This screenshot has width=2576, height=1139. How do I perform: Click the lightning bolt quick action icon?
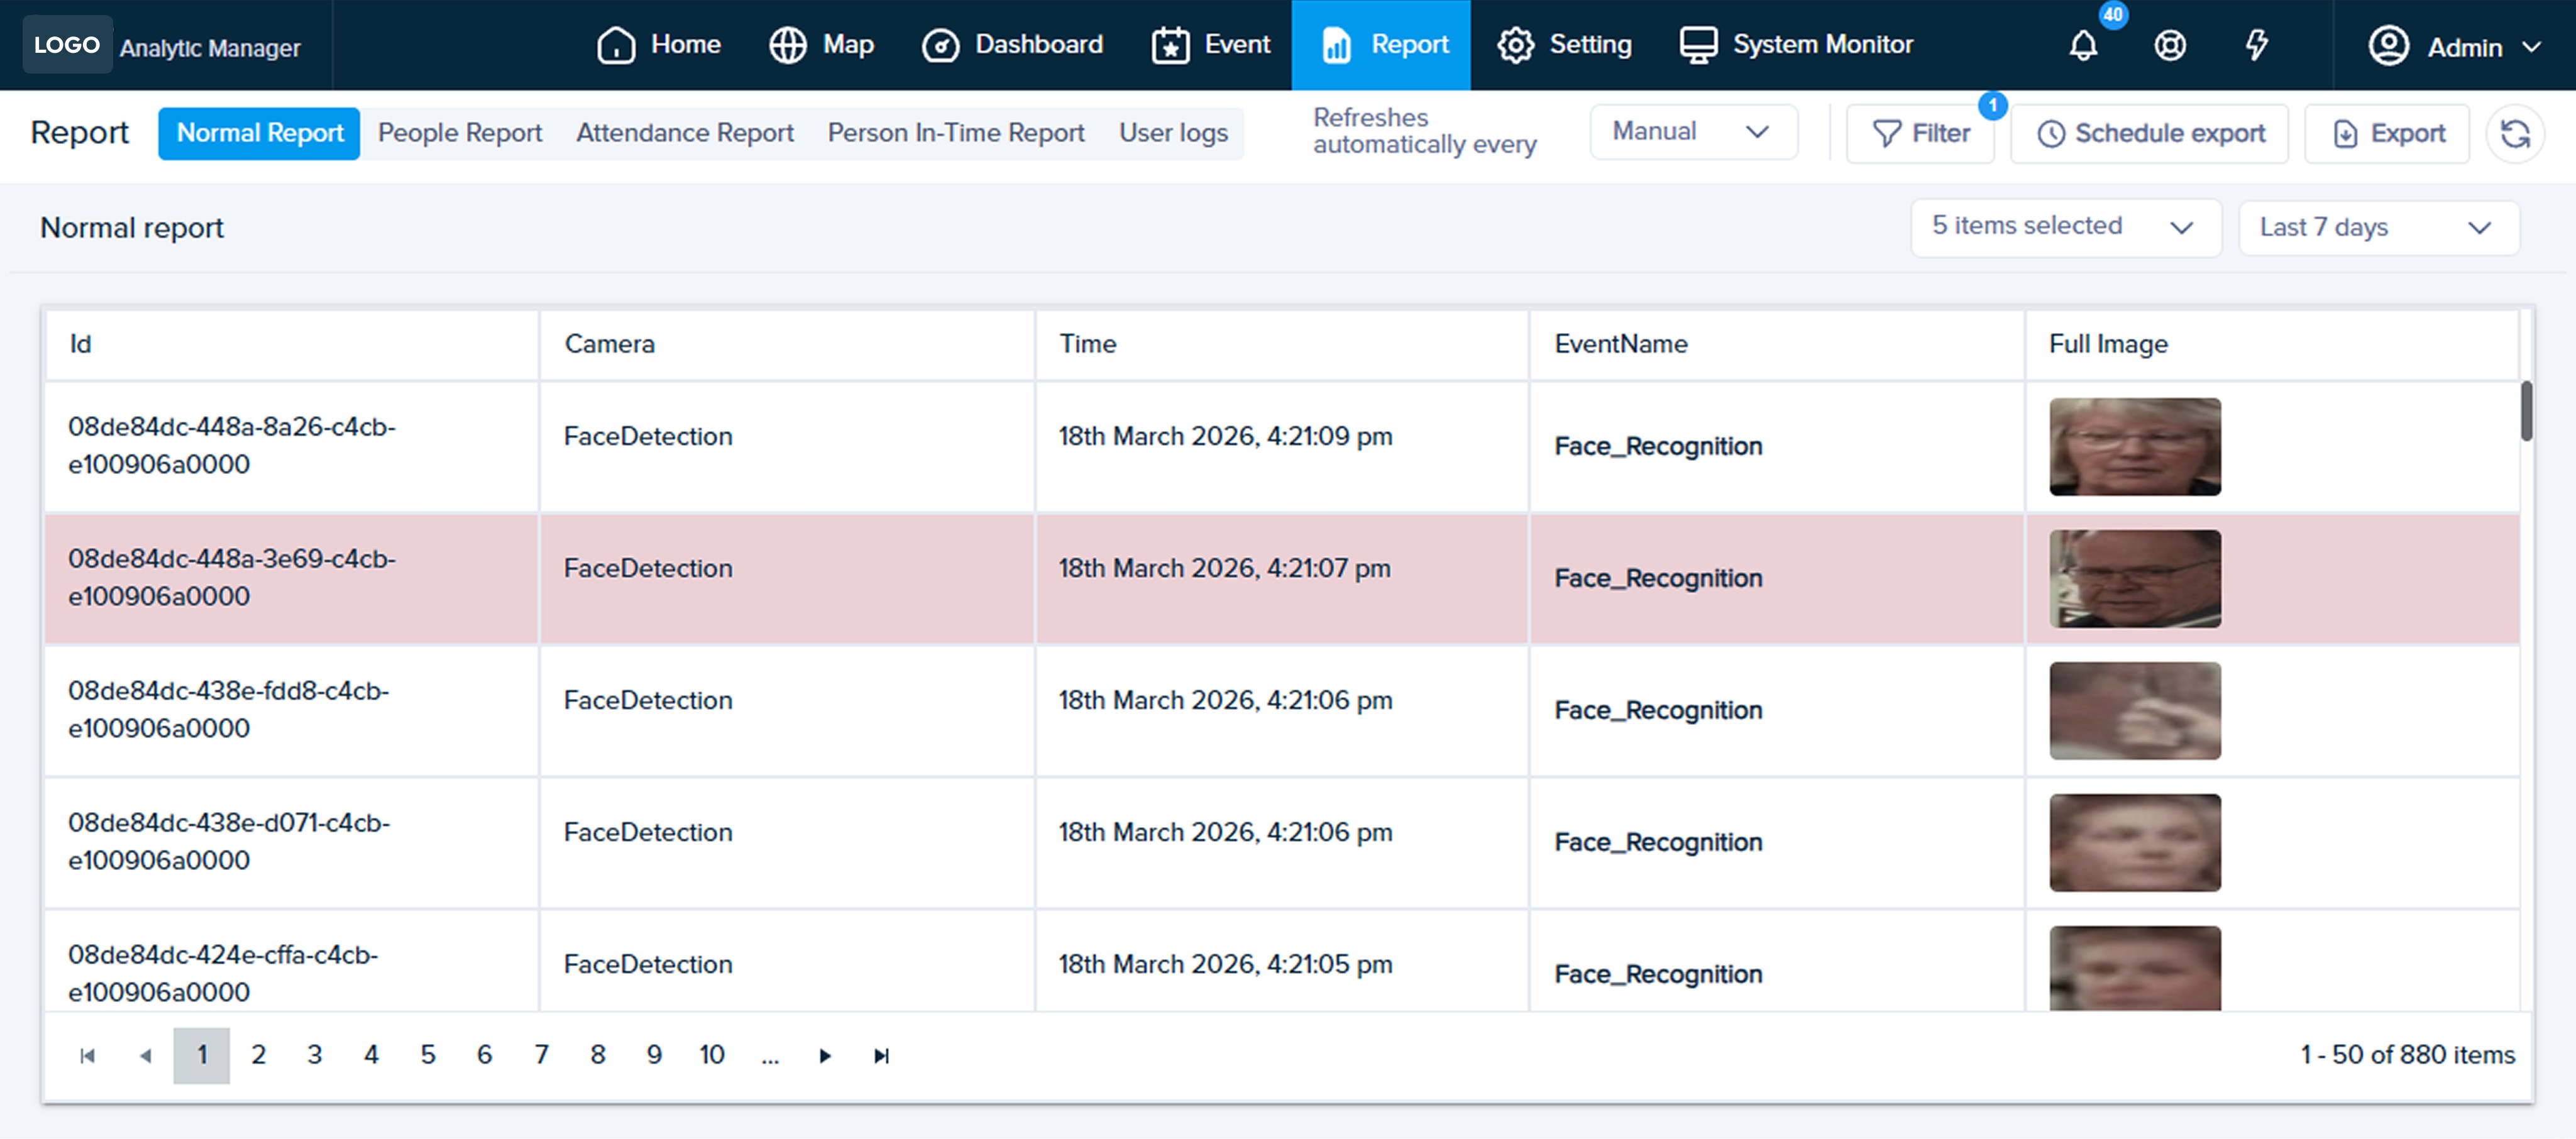click(2256, 45)
